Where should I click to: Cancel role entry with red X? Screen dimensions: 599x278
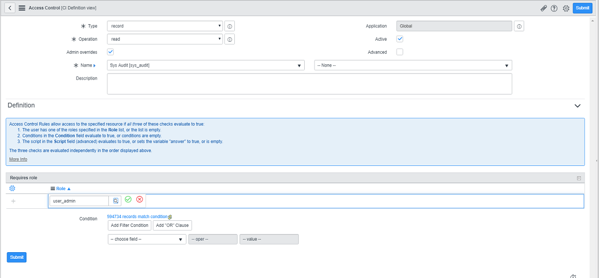pyautogui.click(x=140, y=199)
